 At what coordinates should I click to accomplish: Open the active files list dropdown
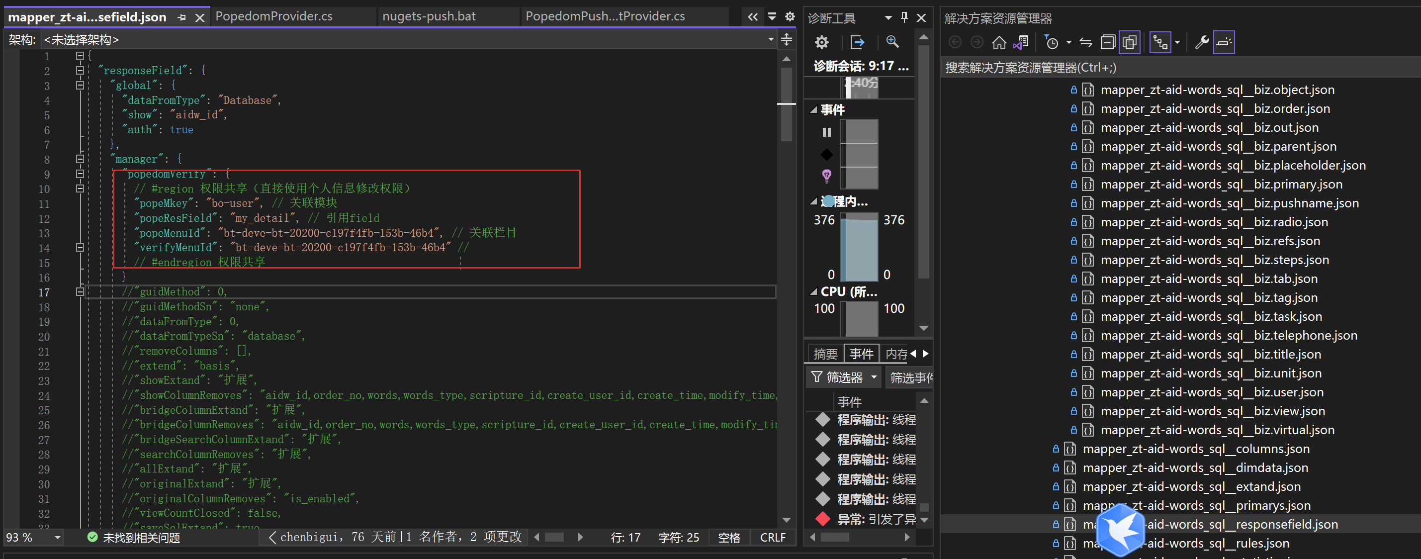click(x=772, y=16)
